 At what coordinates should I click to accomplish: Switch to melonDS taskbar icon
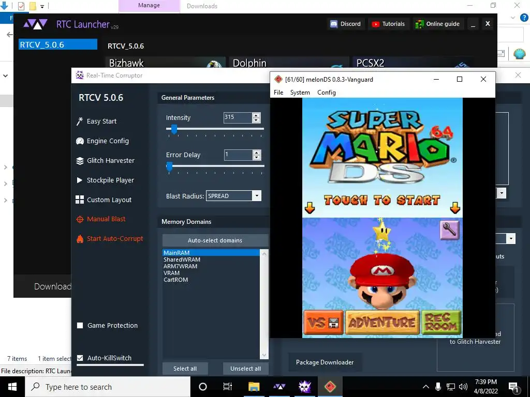coord(330,387)
